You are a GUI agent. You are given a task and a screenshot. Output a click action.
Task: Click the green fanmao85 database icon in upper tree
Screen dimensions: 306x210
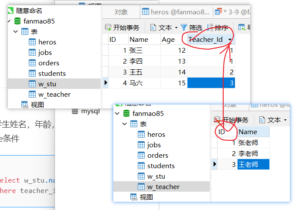[17, 21]
